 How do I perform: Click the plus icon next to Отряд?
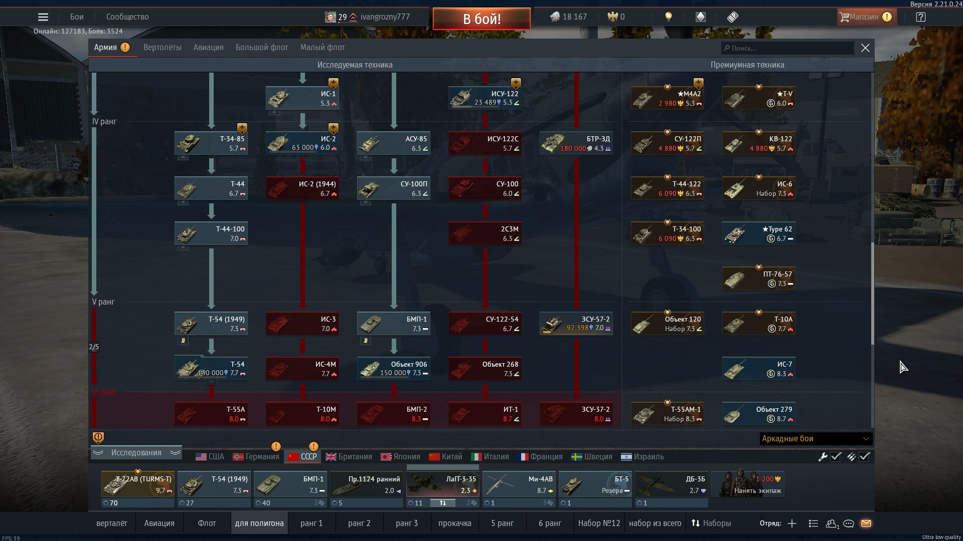coord(792,523)
